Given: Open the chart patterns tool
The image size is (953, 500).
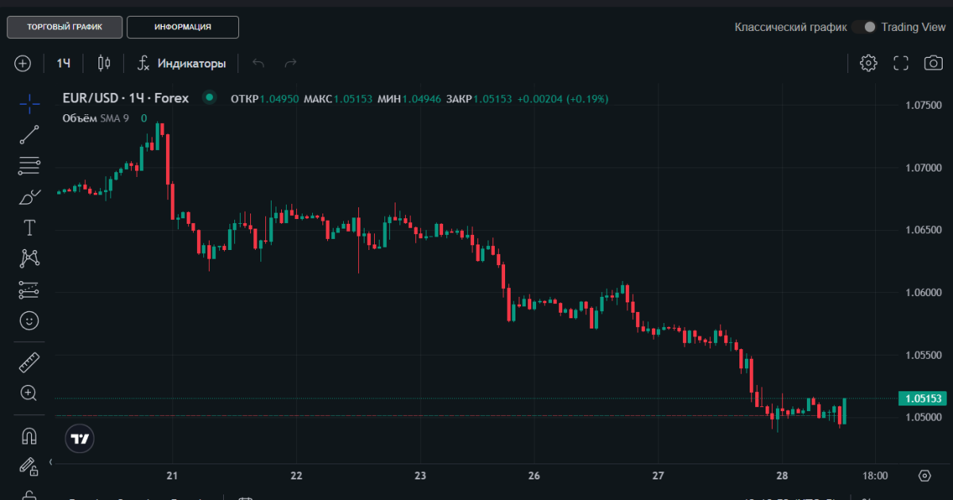Looking at the screenshot, I should click(29, 259).
